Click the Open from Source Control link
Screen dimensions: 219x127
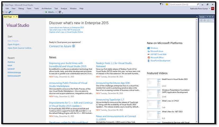(20, 48)
